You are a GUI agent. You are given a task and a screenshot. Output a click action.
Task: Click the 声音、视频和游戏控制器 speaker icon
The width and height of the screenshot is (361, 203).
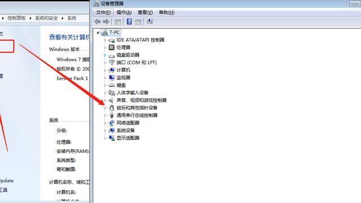tap(112, 100)
